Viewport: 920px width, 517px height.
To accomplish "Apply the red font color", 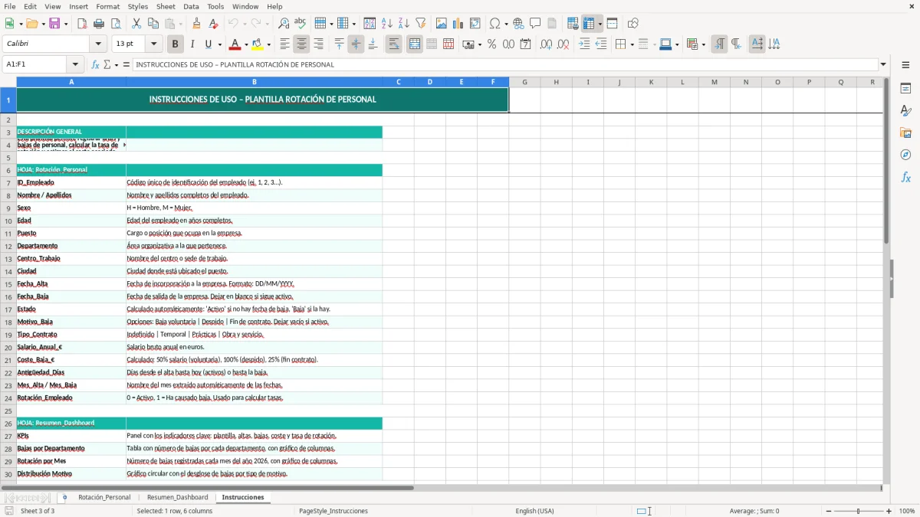I will [235, 44].
